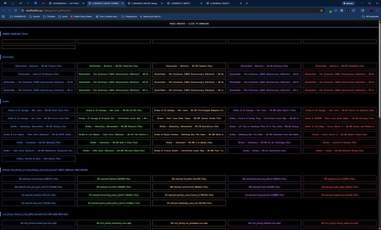The image size is (381, 230).
Task: Open the Chrome three-dot menu
Action: click(377, 10)
